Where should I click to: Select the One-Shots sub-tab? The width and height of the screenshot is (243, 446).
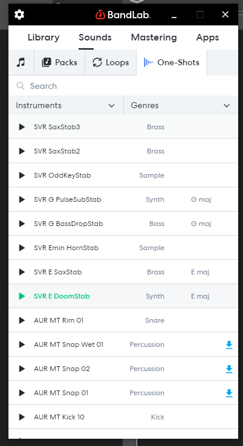click(172, 62)
